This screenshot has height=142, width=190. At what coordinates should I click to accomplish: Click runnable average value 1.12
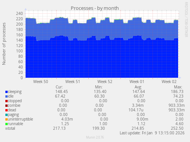(x=141, y=124)
